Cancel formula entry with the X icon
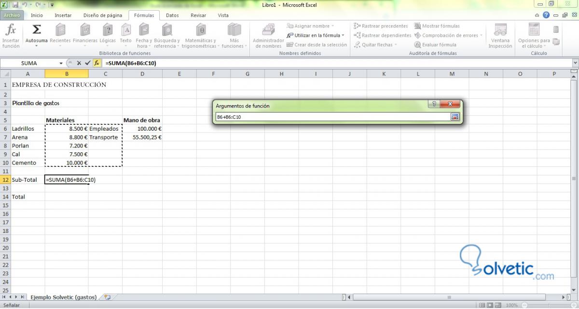The width and height of the screenshot is (579, 309). click(79, 63)
